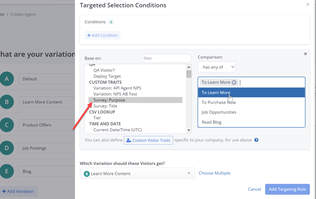This screenshot has height=199, width=316.
Task: Click variation A circle badge
Action: (7, 79)
